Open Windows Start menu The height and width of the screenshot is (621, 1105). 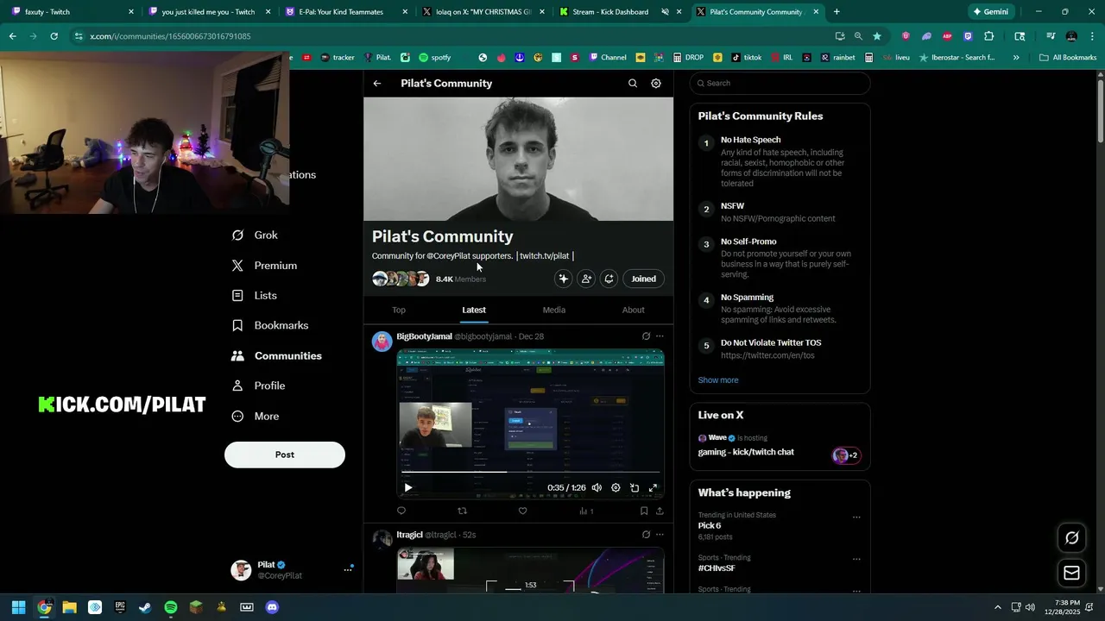coord(18,607)
